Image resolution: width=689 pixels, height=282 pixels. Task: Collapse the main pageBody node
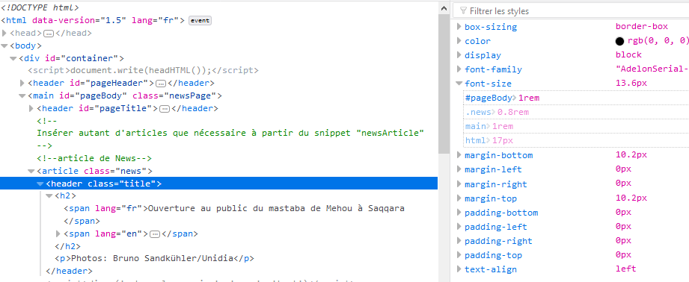pos(22,95)
